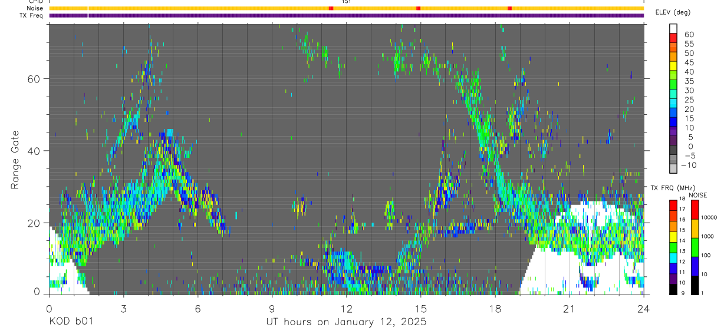Viewport: 724px width, 334px height.
Task: Click the '15' tick on UT hours axis
Action: pos(420,308)
